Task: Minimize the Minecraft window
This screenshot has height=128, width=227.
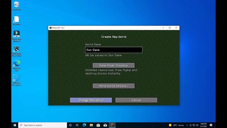Action: click(x=163, y=28)
